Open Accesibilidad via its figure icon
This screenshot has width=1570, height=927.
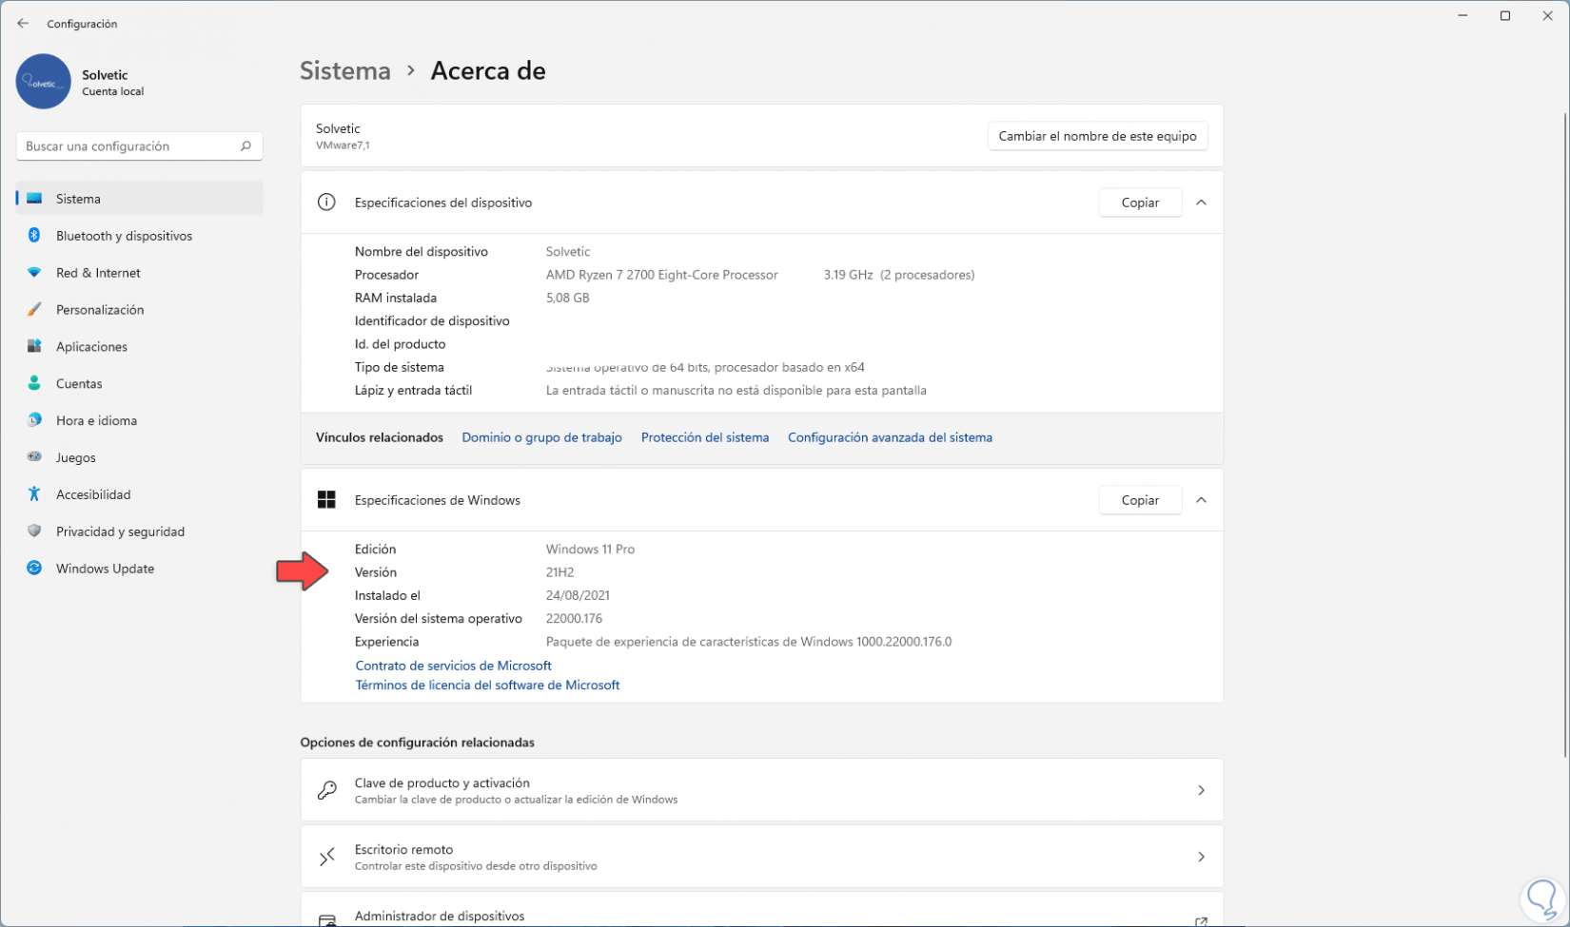tap(34, 494)
